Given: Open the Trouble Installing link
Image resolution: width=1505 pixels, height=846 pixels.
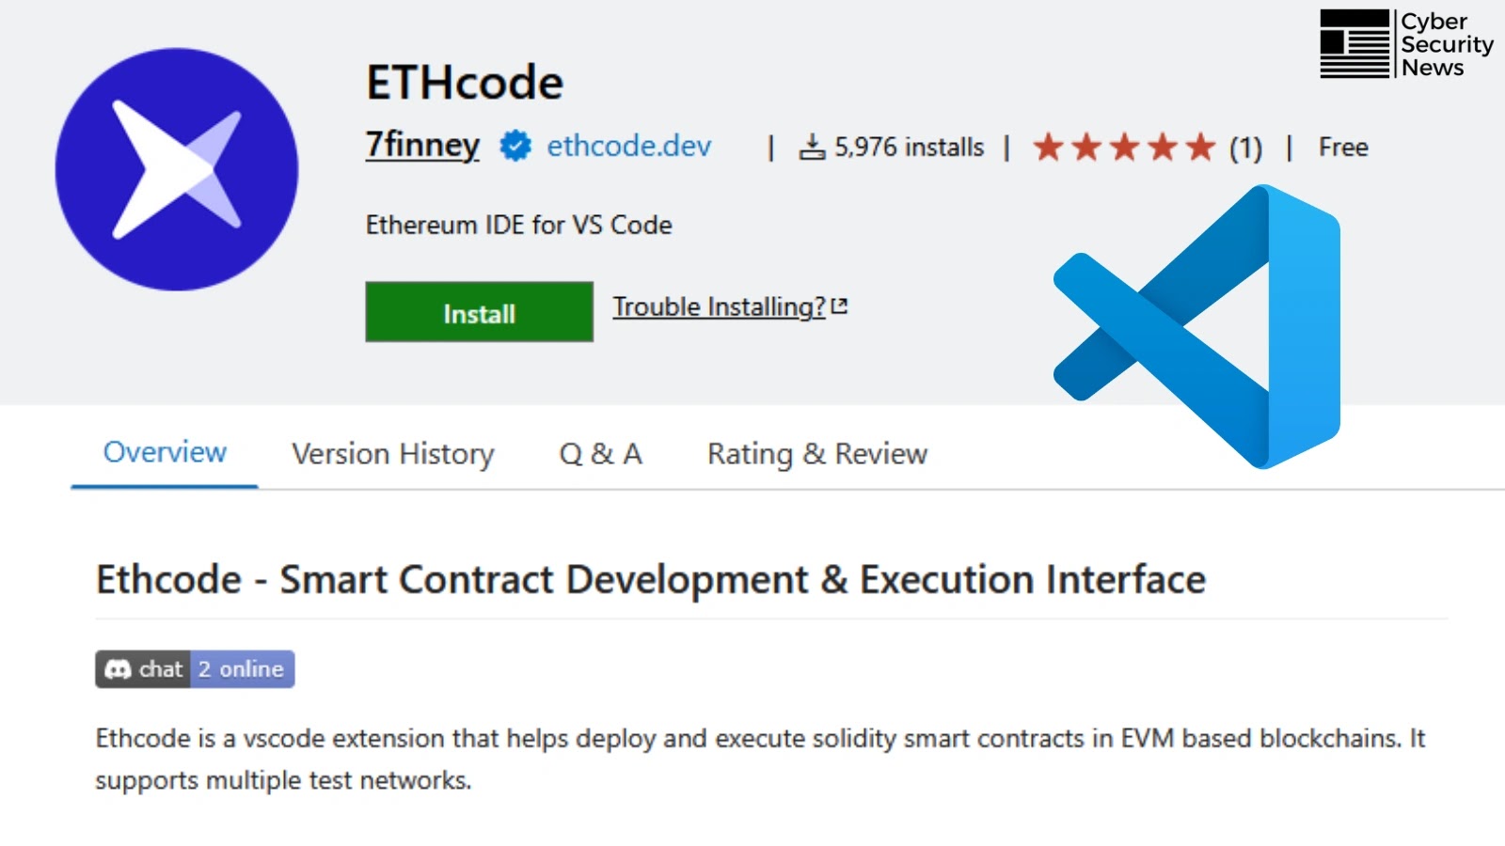Looking at the screenshot, I should [x=718, y=306].
